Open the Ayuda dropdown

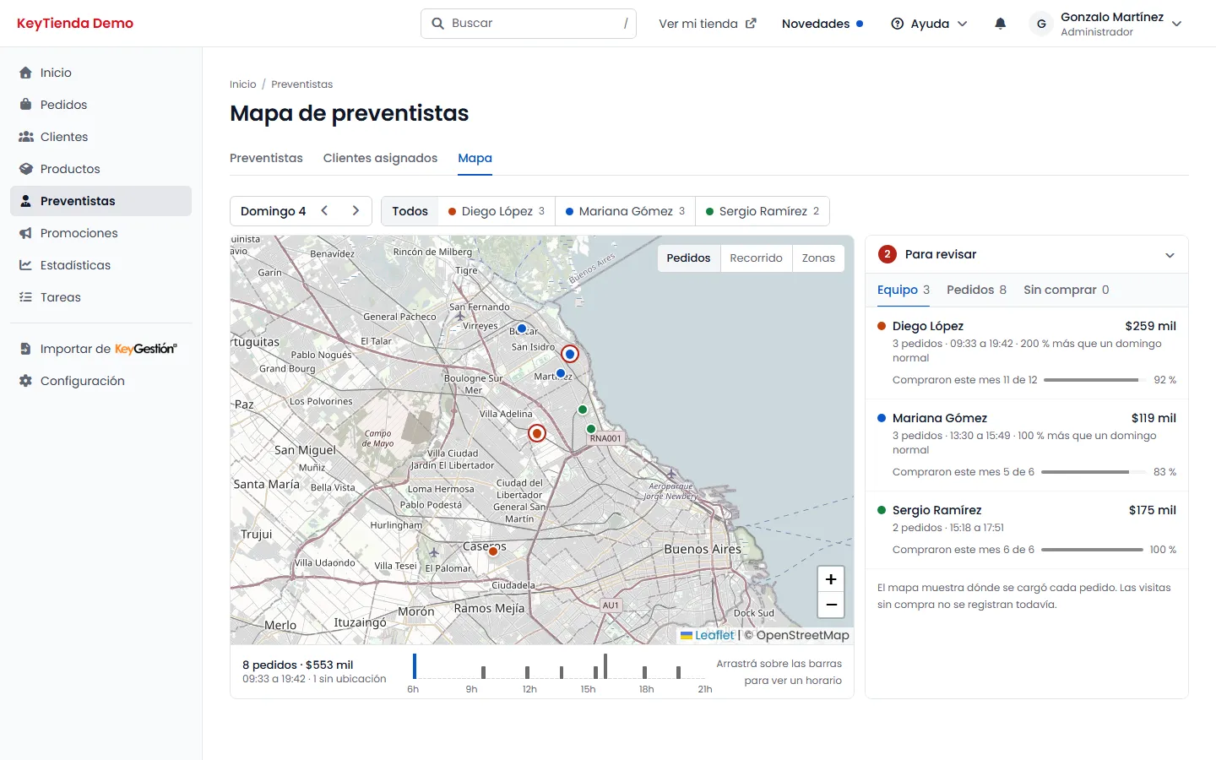point(929,24)
